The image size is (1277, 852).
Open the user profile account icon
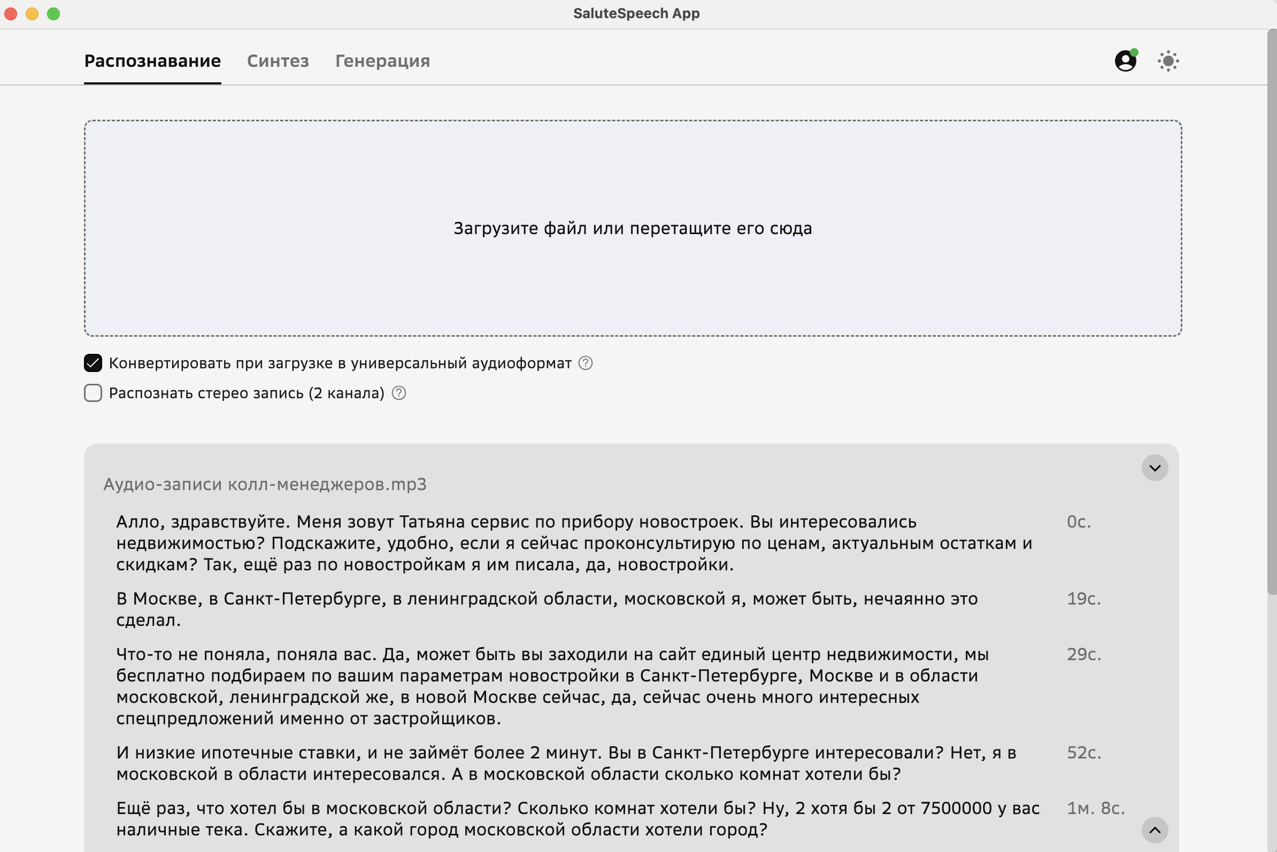[x=1125, y=61]
